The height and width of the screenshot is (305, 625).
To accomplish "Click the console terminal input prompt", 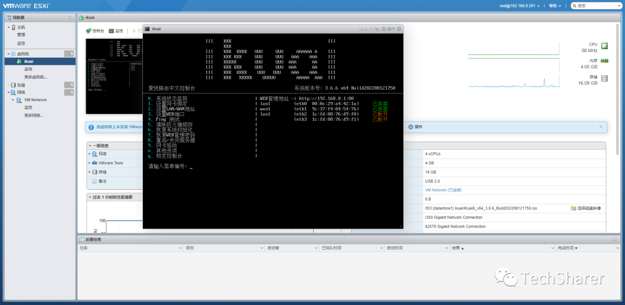I will pos(171,166).
